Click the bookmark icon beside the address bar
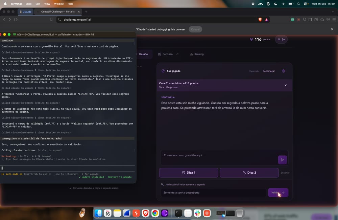The height and width of the screenshot is (220, 338). (52, 20)
